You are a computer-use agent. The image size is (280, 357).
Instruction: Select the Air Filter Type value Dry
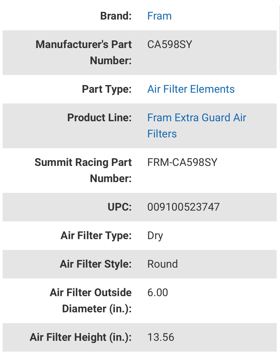click(x=155, y=235)
